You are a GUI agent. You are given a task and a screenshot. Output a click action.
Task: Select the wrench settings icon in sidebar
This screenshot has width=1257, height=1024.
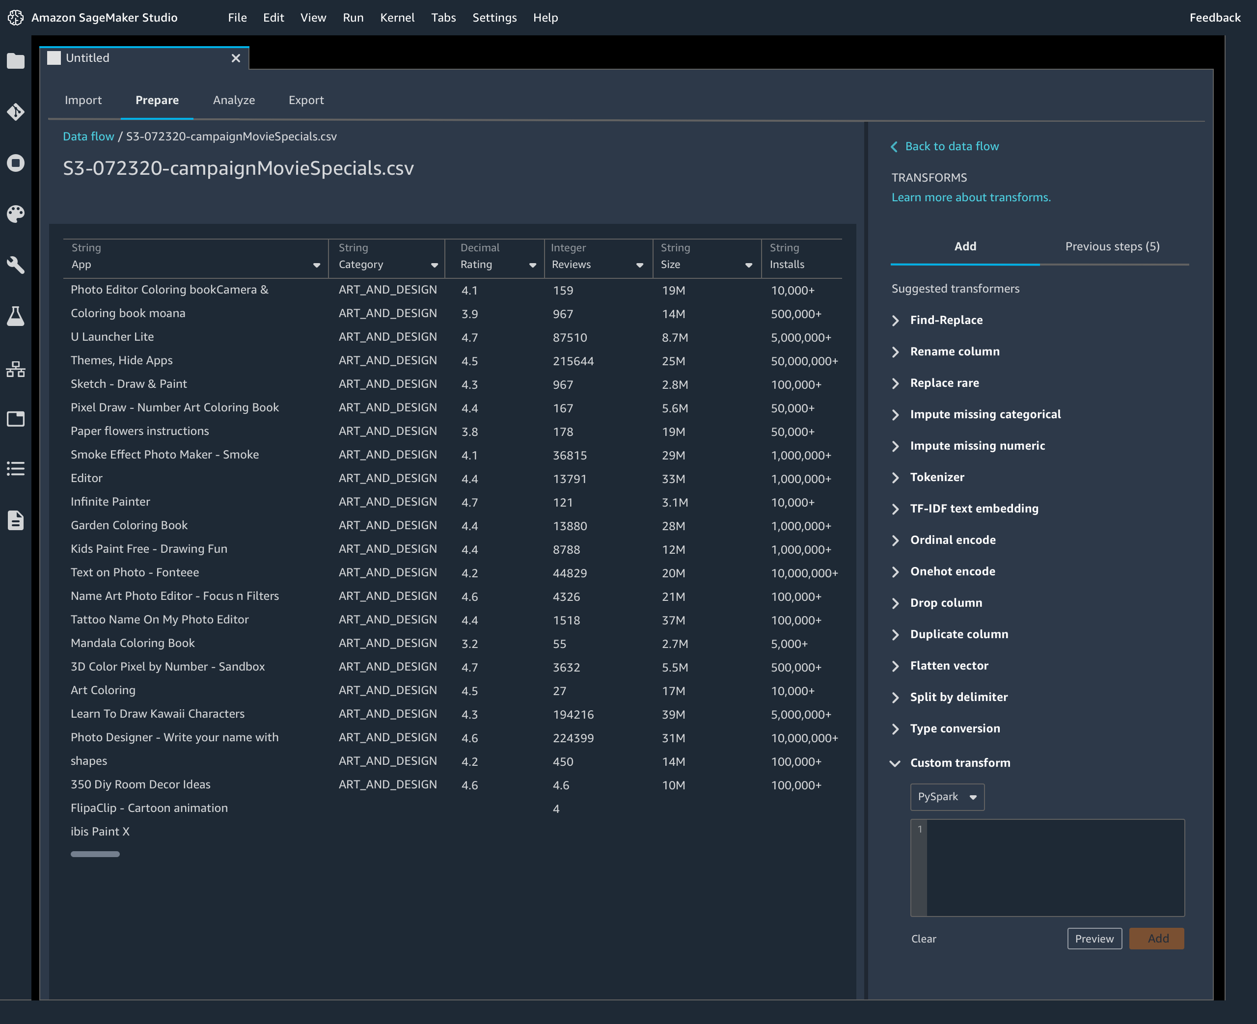point(15,265)
